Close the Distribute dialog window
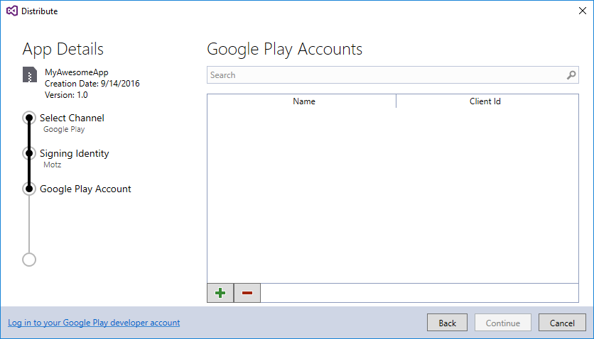 click(583, 11)
